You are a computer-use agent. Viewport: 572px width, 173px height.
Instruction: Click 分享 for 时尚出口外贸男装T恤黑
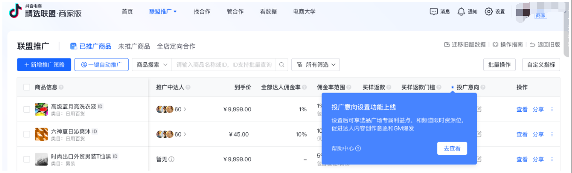(538, 159)
